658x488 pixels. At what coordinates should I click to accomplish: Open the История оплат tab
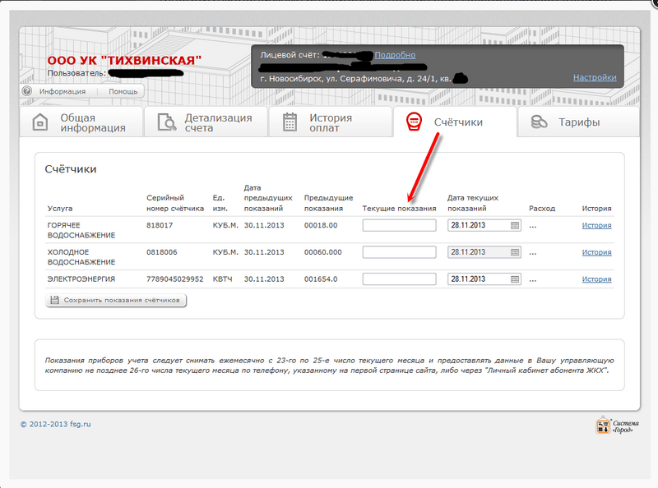pos(331,122)
